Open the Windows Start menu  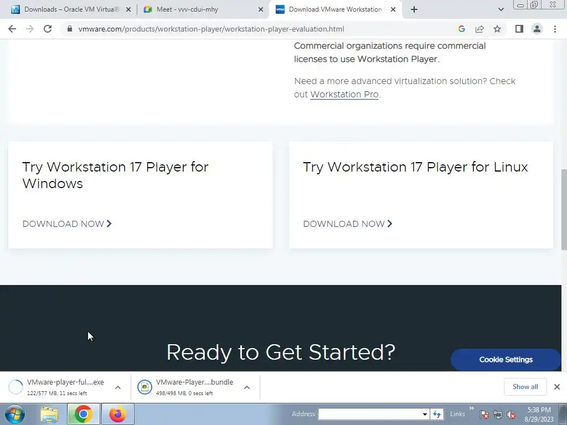click(x=15, y=414)
